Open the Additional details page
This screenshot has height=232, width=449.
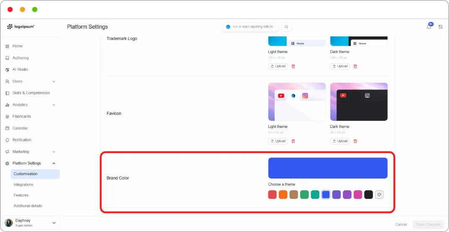point(28,206)
